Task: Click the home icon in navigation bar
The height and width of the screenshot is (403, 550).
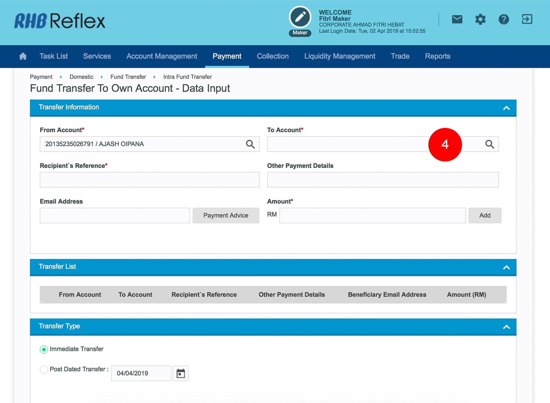Action: pyautogui.click(x=23, y=56)
